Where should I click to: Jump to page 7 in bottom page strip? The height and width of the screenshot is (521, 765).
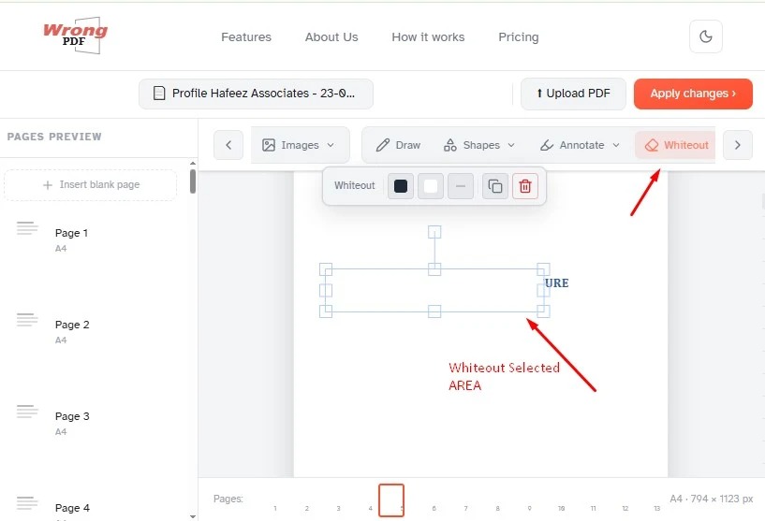[466, 508]
